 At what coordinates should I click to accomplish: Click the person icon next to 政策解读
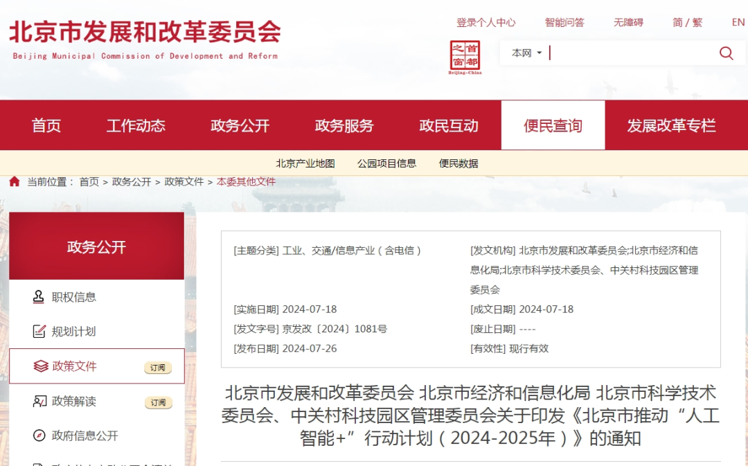37,402
